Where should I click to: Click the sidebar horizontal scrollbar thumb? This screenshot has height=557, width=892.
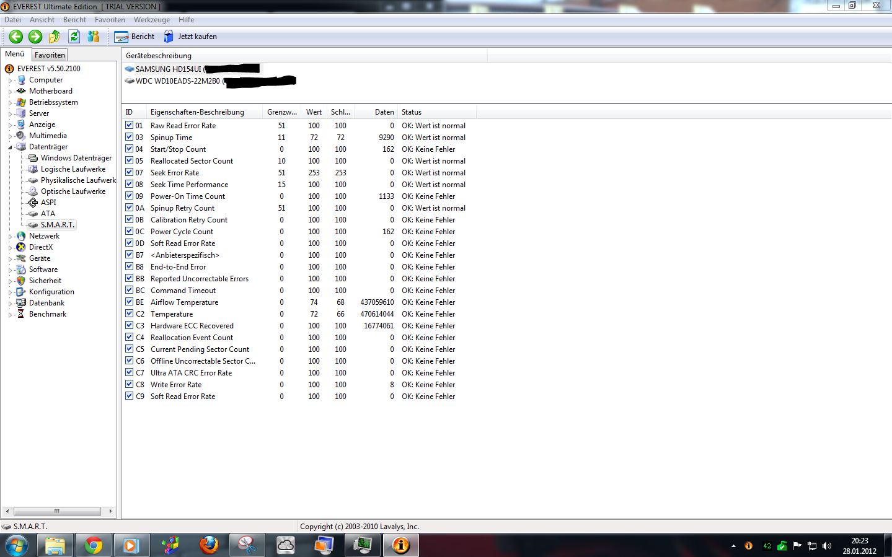pyautogui.click(x=57, y=511)
